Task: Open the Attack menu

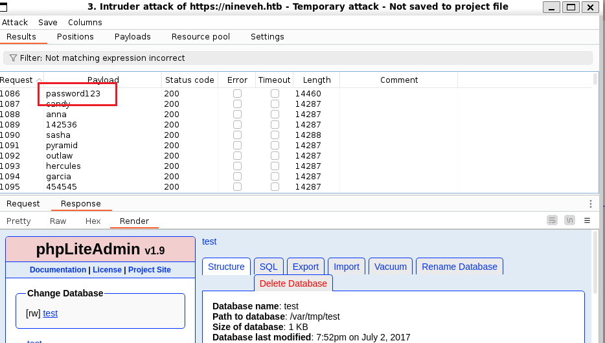Action: pyautogui.click(x=15, y=23)
